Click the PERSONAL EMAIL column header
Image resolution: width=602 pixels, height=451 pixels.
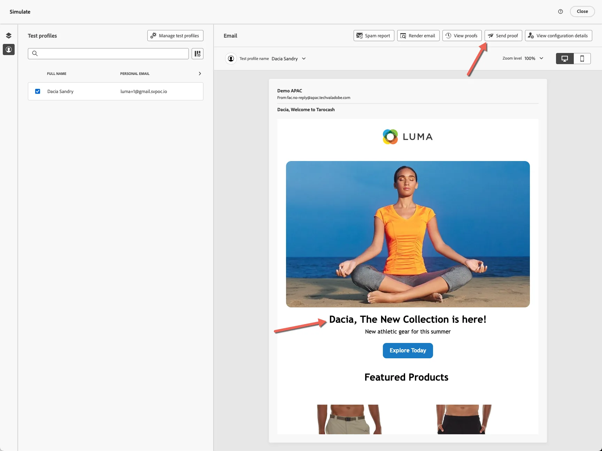135,74
